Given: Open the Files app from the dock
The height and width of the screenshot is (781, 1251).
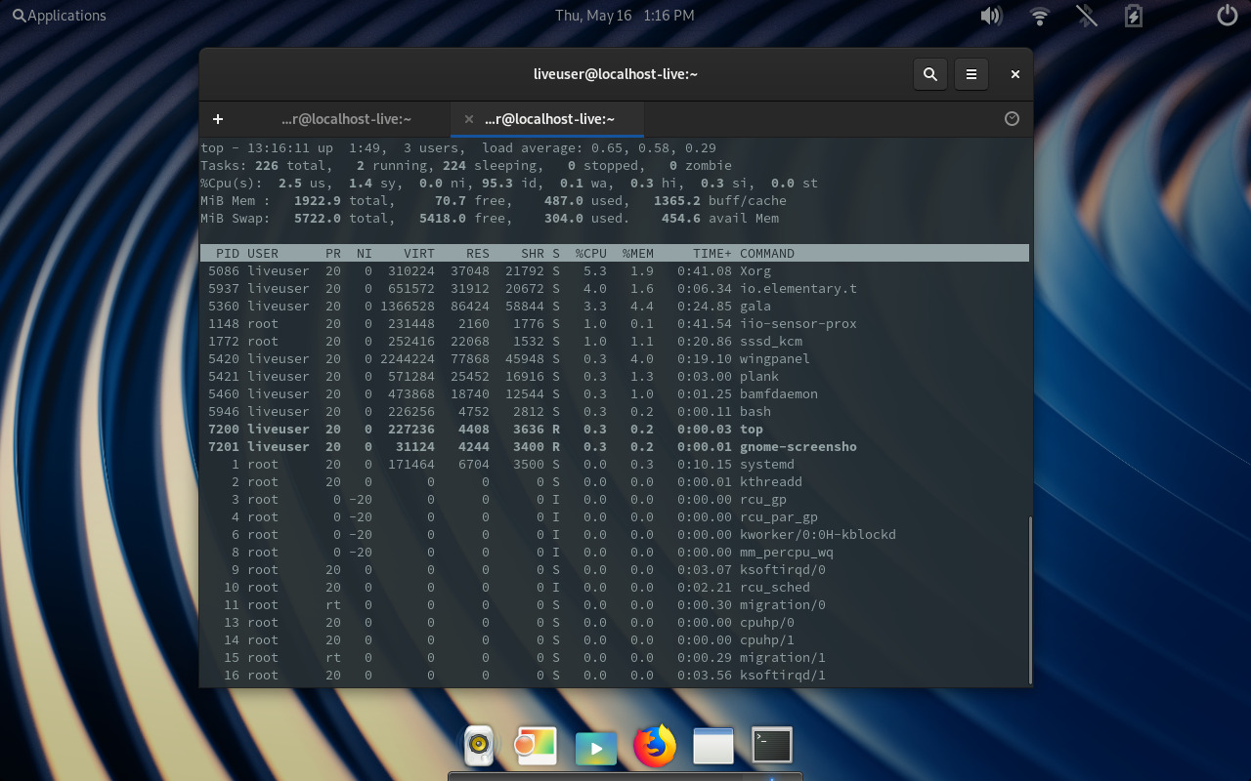Looking at the screenshot, I should pyautogui.click(x=712, y=745).
